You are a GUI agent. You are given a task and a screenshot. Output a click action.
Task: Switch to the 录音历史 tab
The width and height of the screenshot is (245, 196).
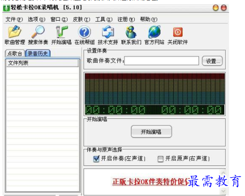(x=38, y=54)
